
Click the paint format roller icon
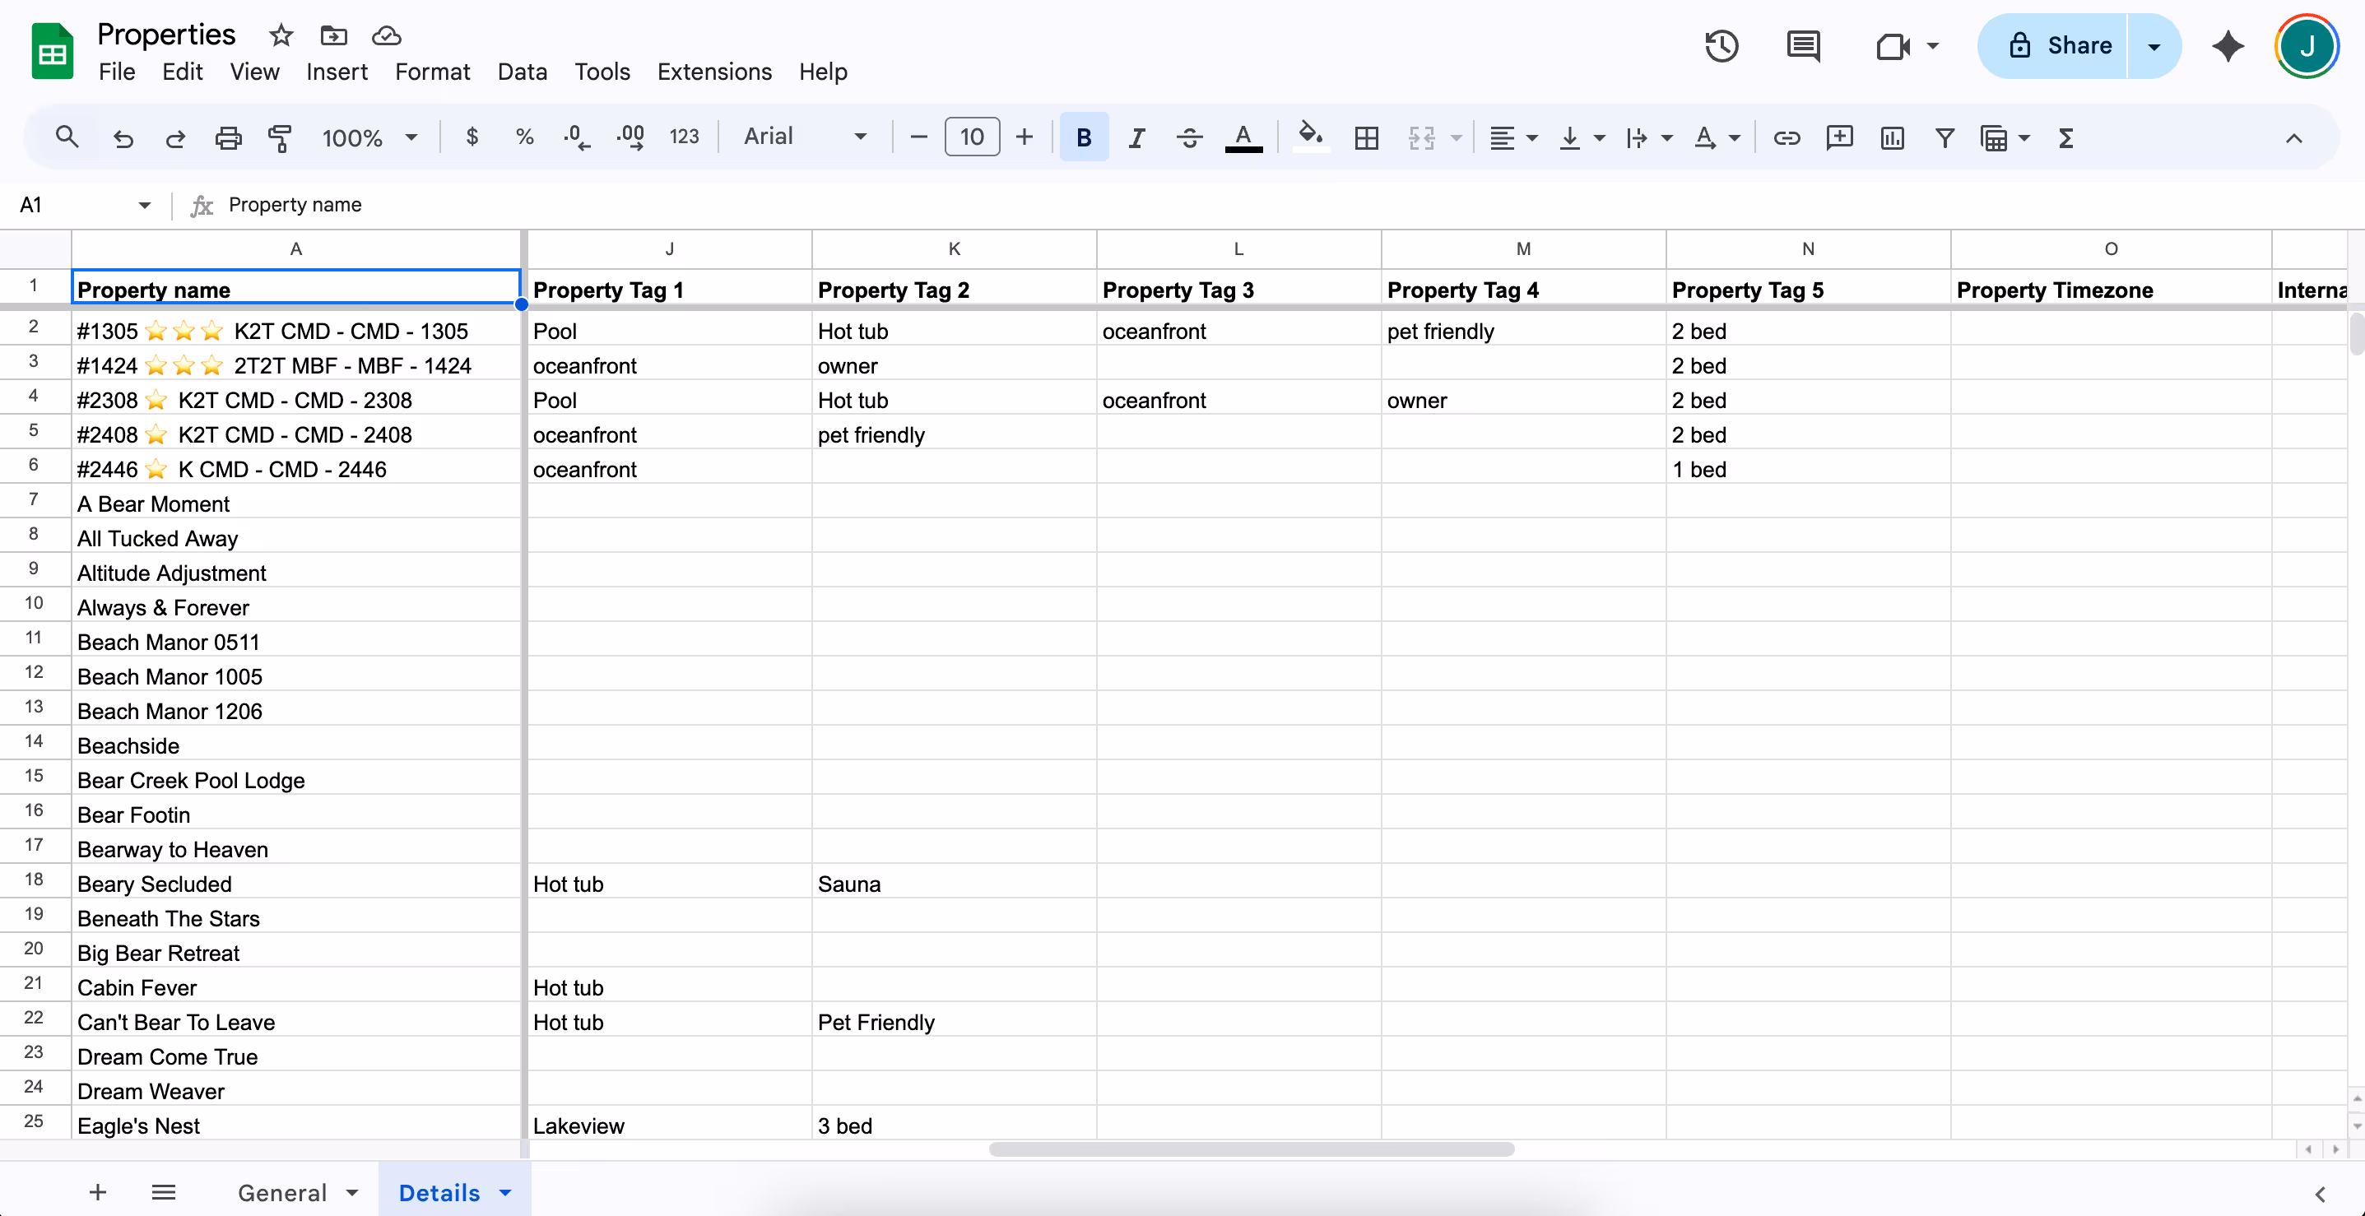(279, 137)
